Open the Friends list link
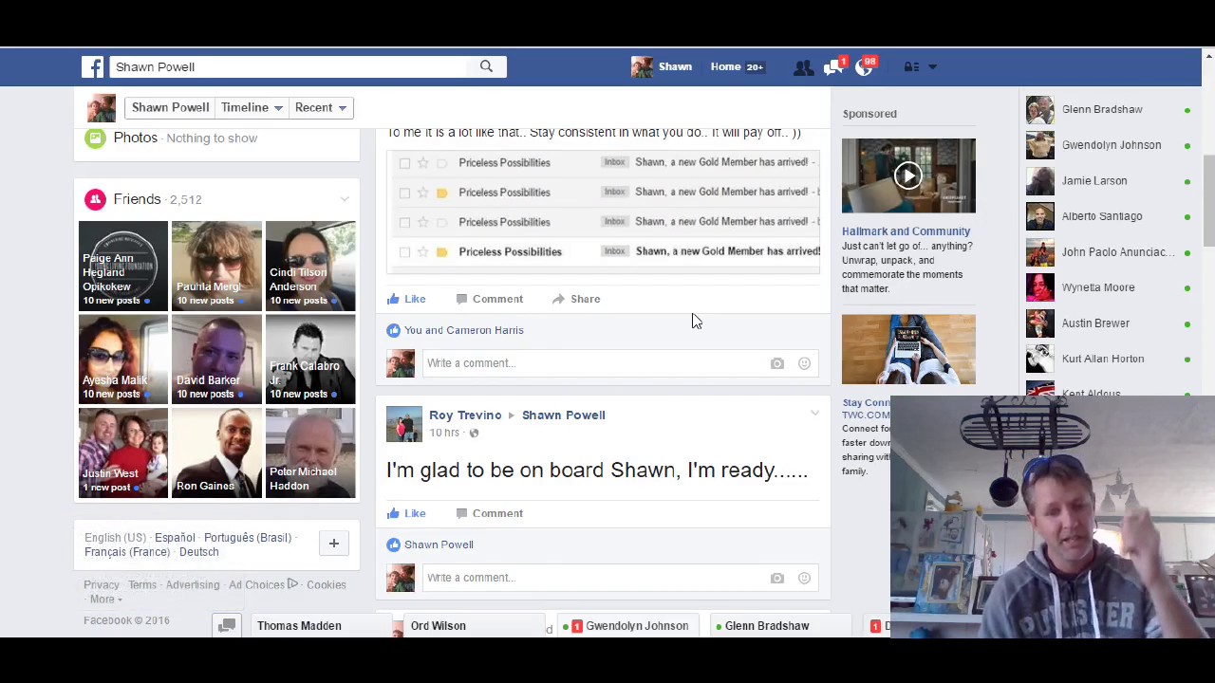Image resolution: width=1215 pixels, height=683 pixels. point(137,199)
